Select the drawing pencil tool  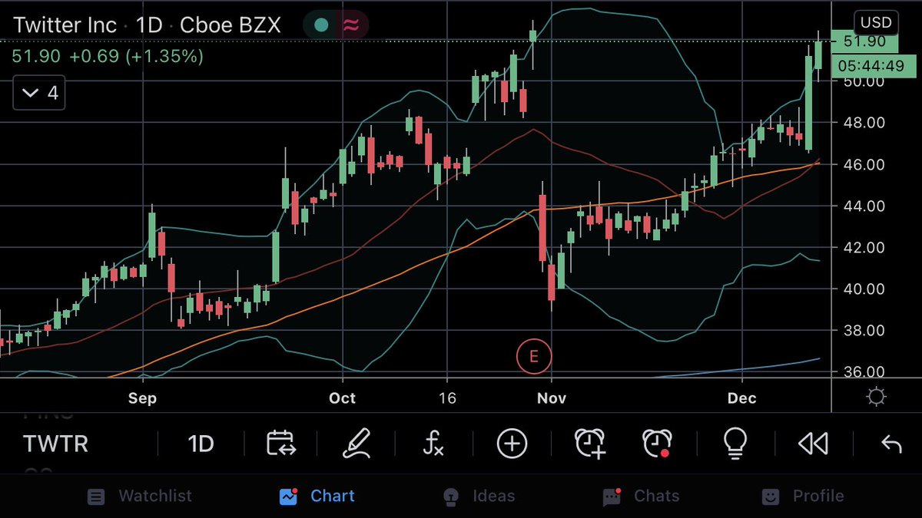(x=357, y=443)
